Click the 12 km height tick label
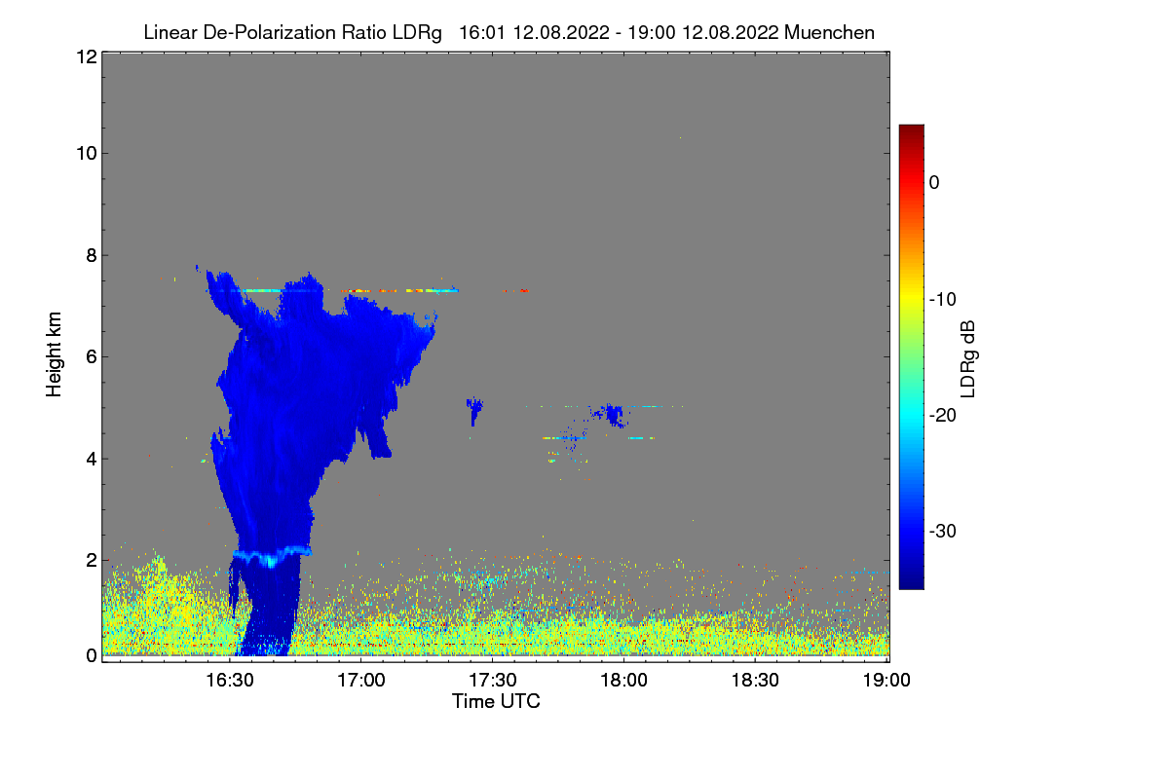This screenshot has width=1169, height=779. coord(86,56)
